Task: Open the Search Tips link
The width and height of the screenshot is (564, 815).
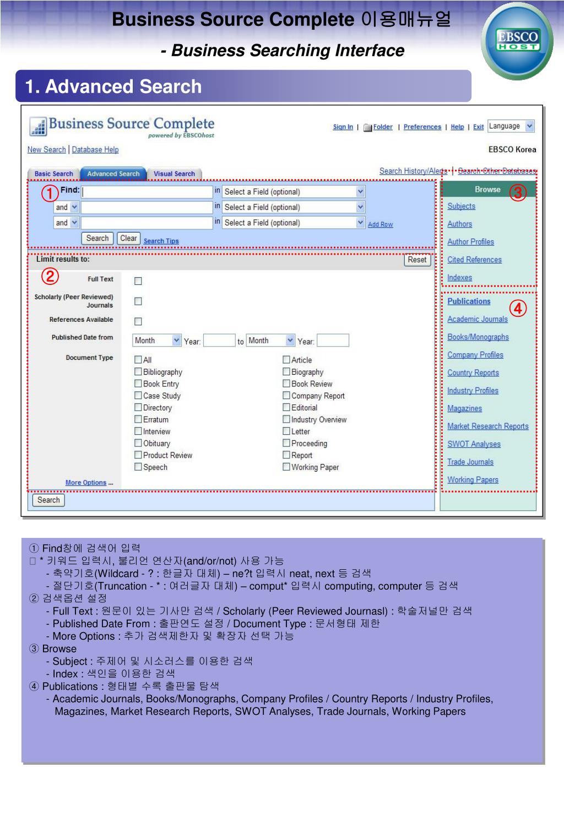Action: point(161,241)
